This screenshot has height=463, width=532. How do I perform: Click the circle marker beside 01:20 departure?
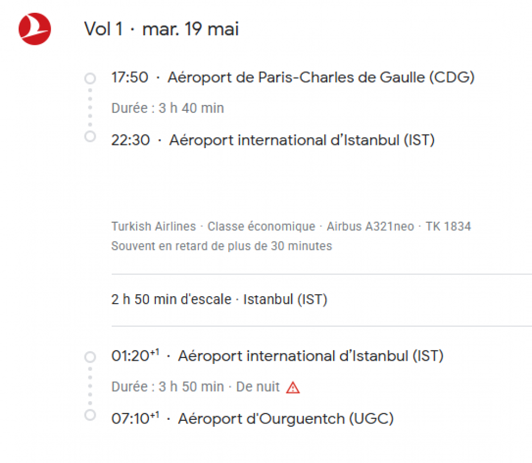click(90, 357)
